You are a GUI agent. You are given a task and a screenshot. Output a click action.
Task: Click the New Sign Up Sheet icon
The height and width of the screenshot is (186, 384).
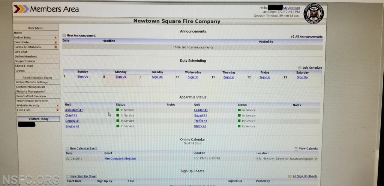[x=68, y=177]
